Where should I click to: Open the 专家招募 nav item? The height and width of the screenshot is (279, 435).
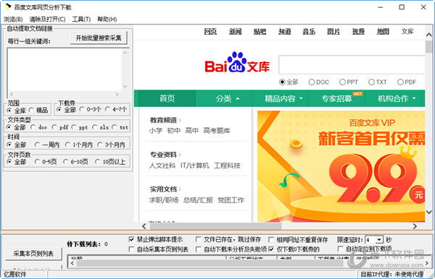337,98
